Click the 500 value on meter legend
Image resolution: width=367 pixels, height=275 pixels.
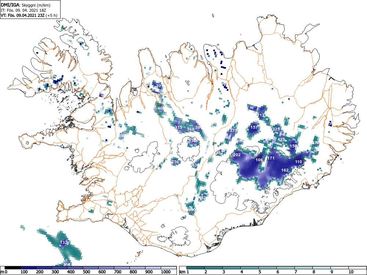[86, 272]
